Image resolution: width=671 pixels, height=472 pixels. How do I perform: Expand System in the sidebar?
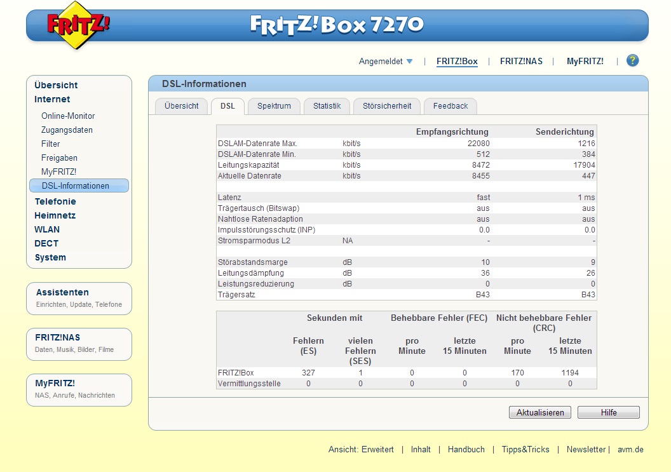coord(50,258)
